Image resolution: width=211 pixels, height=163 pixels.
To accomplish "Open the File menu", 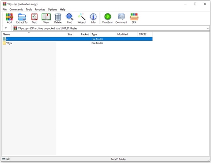I will [5, 9].
